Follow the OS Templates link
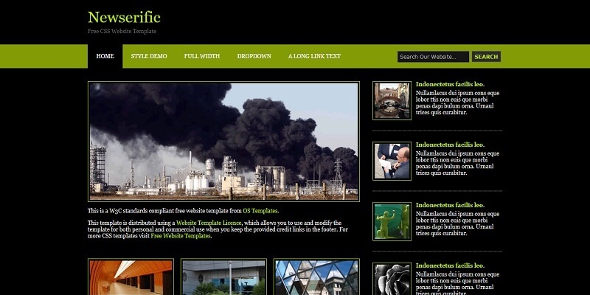This screenshot has height=295, width=590. coord(260,211)
